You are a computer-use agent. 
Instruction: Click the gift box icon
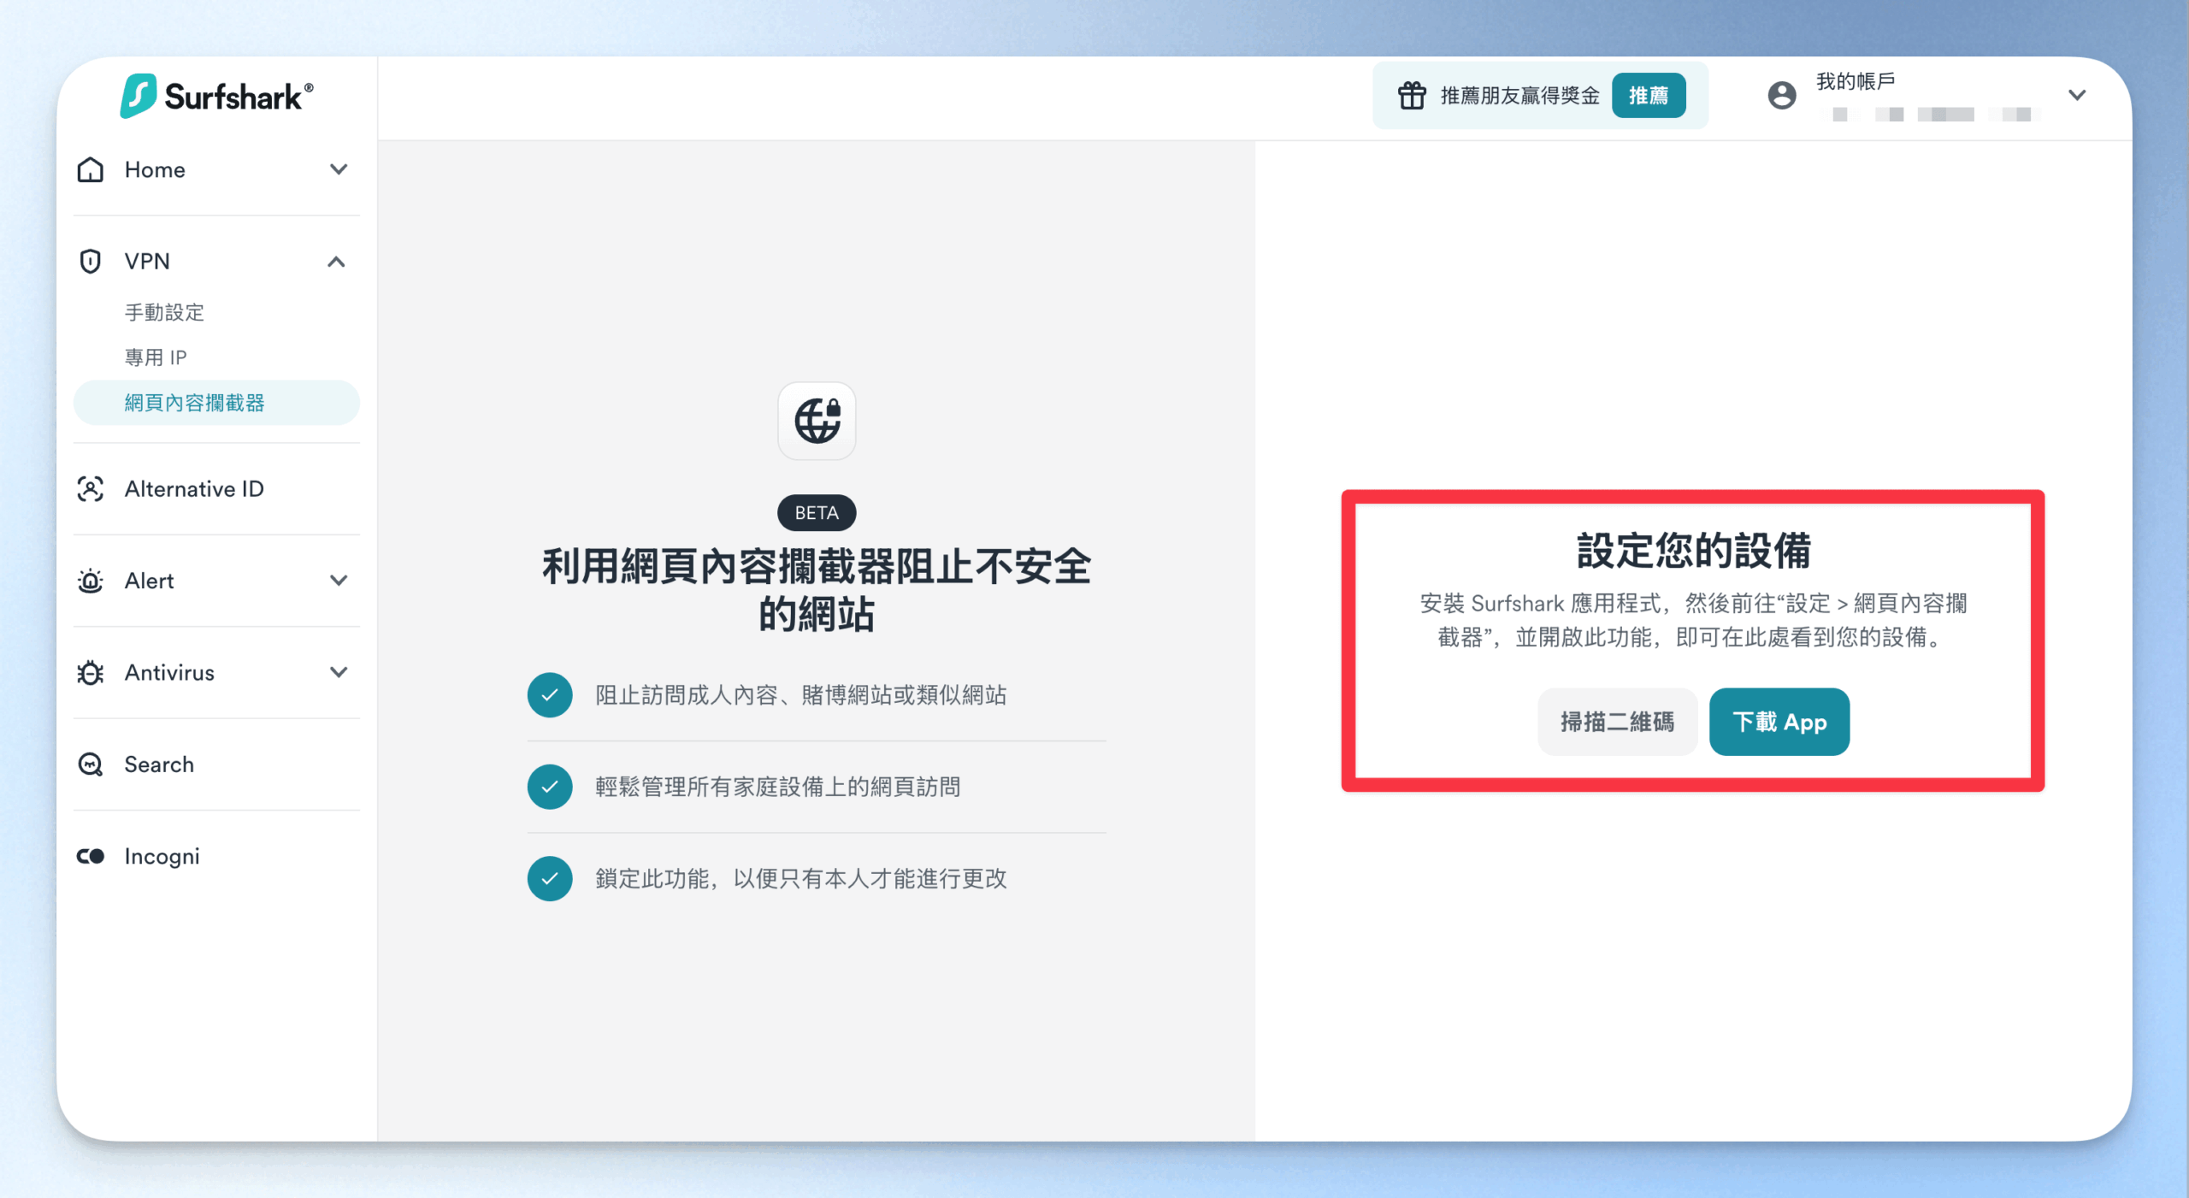1412,95
